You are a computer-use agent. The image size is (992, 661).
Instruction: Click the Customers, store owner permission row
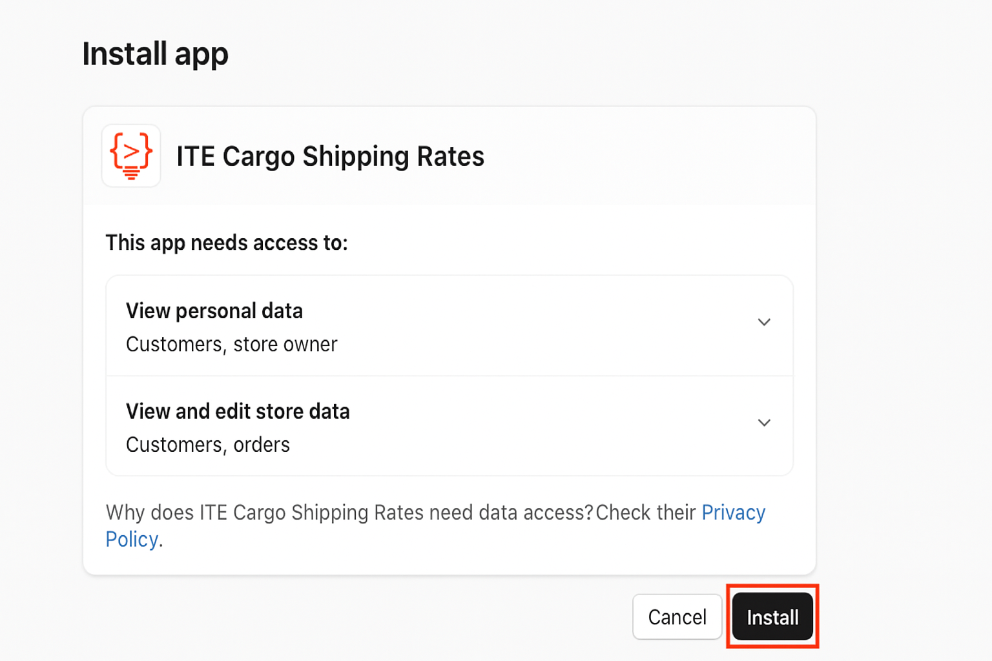231,344
